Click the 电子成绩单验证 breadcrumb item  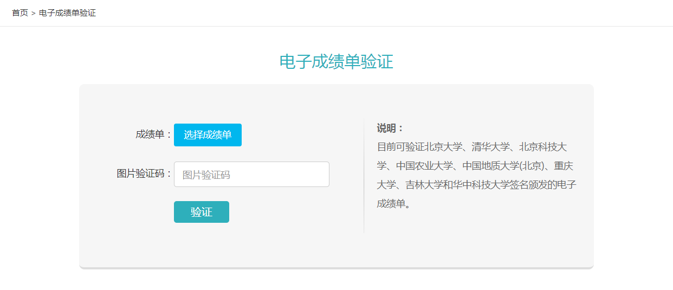click(67, 13)
